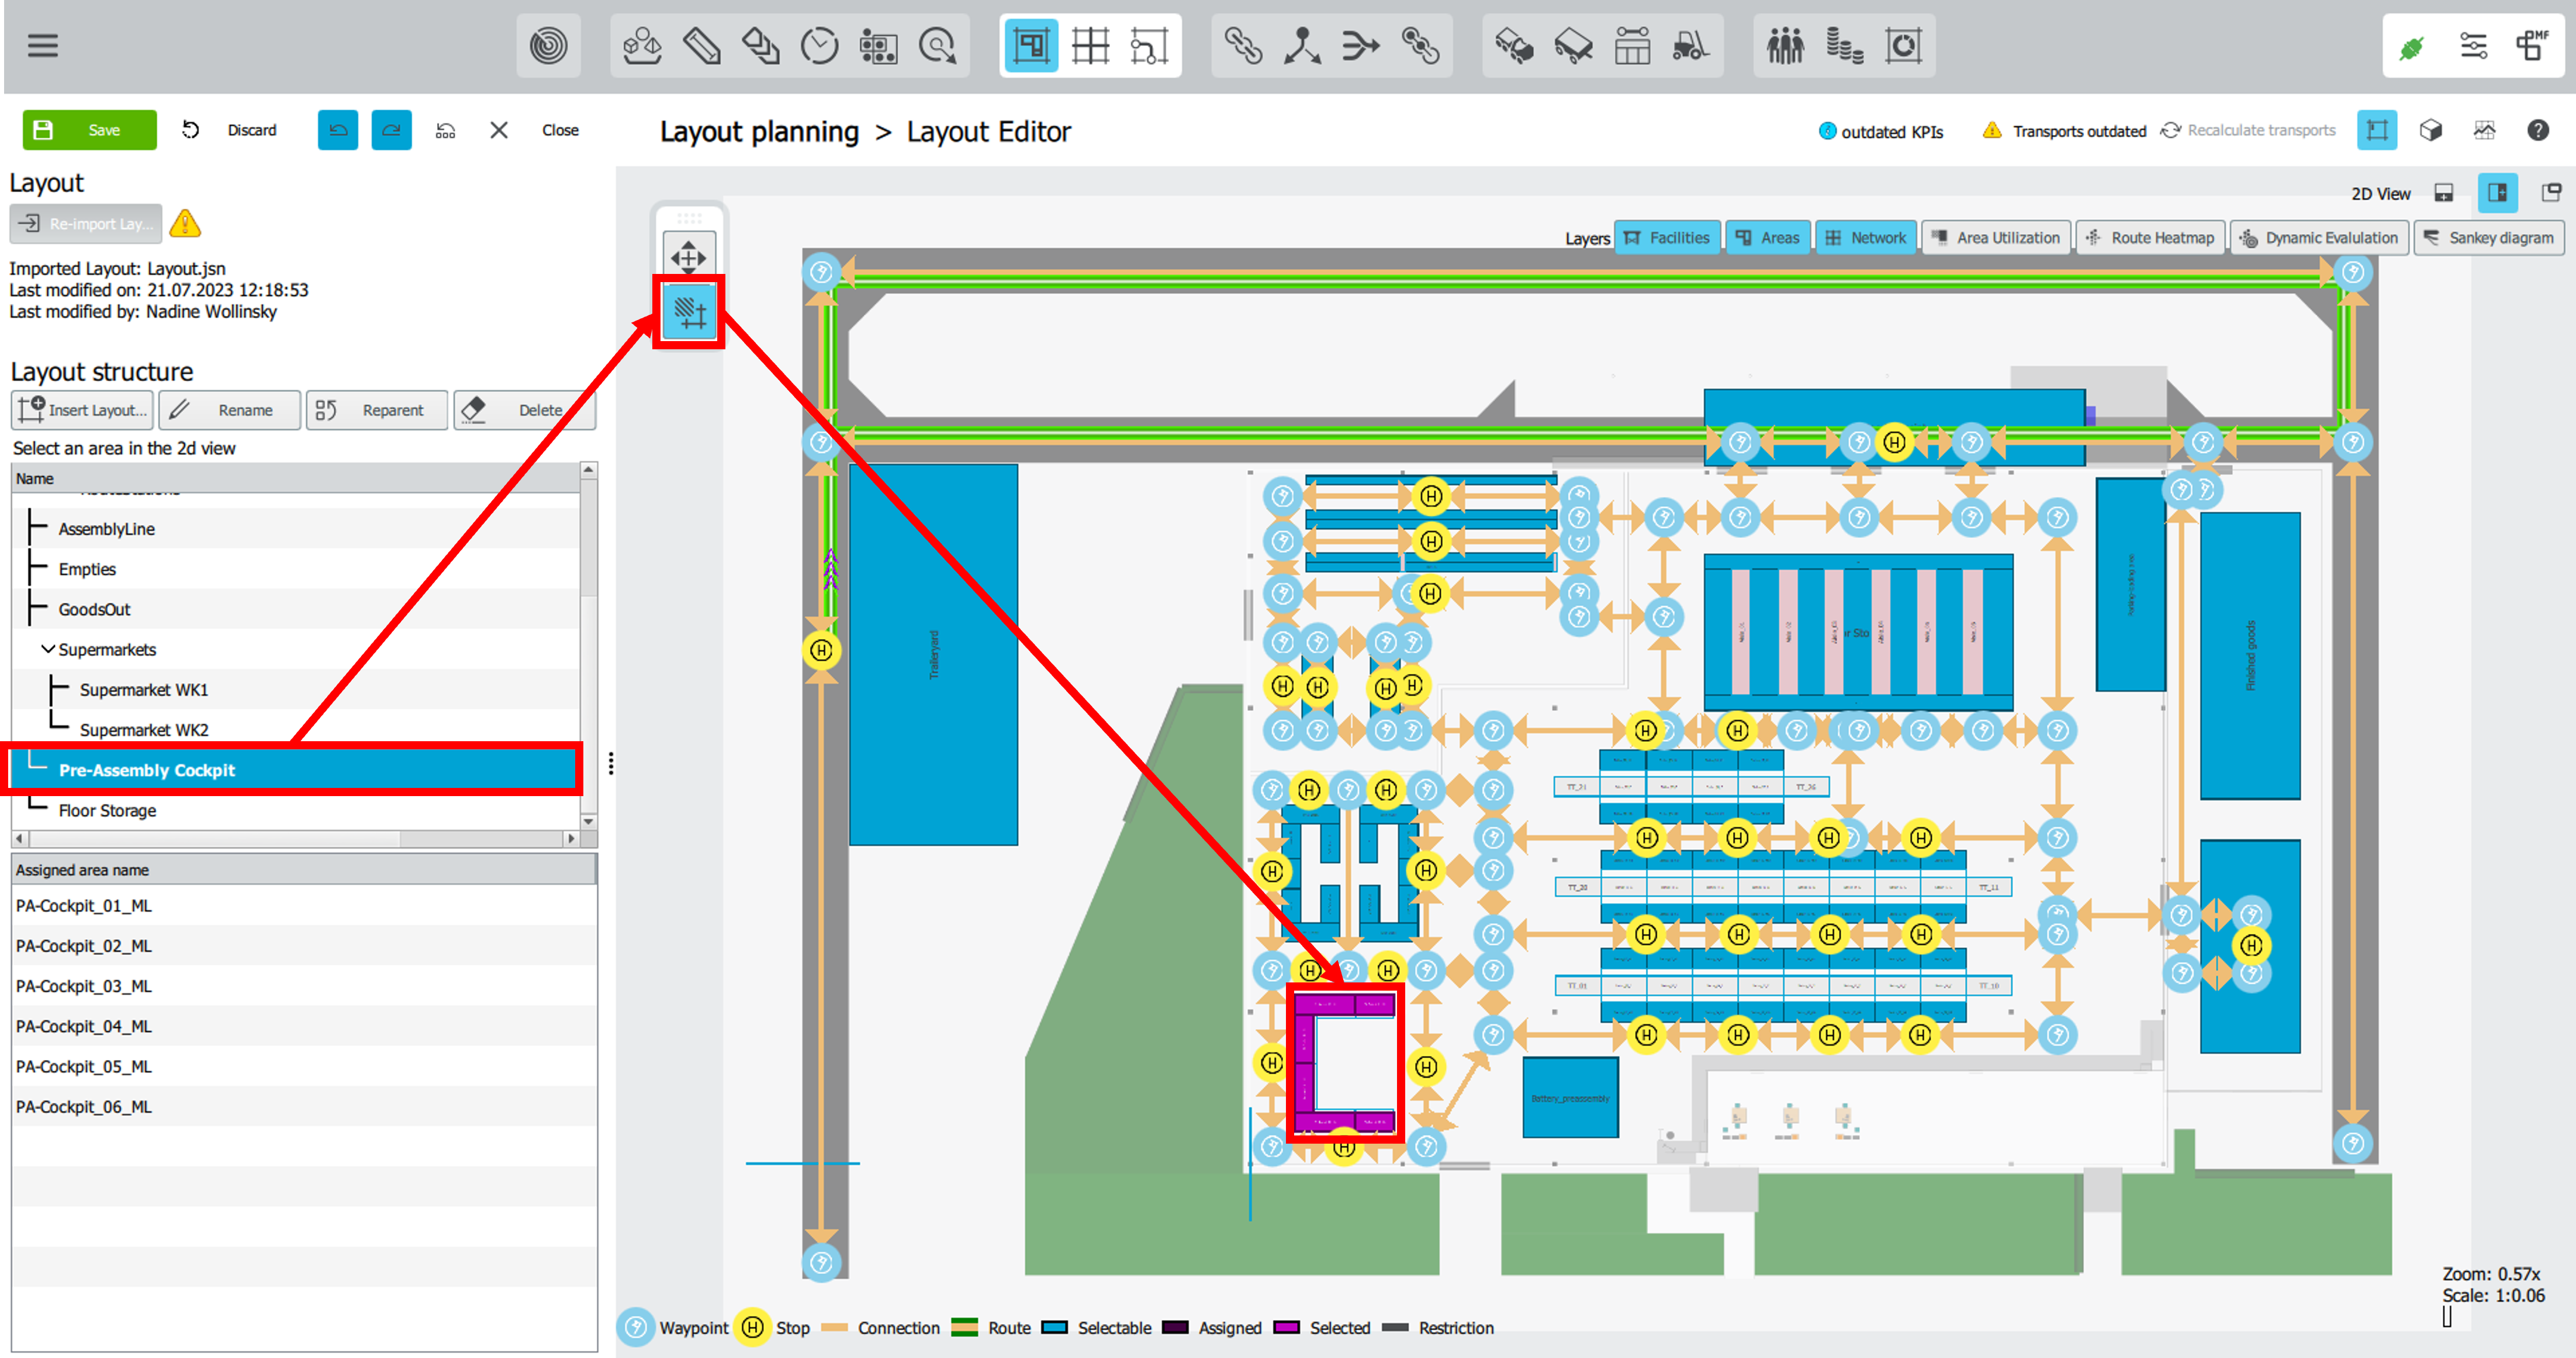Viewport: 2576px width, 1358px height.
Task: Click the tree scrollbar down arrow
Action: [x=589, y=821]
